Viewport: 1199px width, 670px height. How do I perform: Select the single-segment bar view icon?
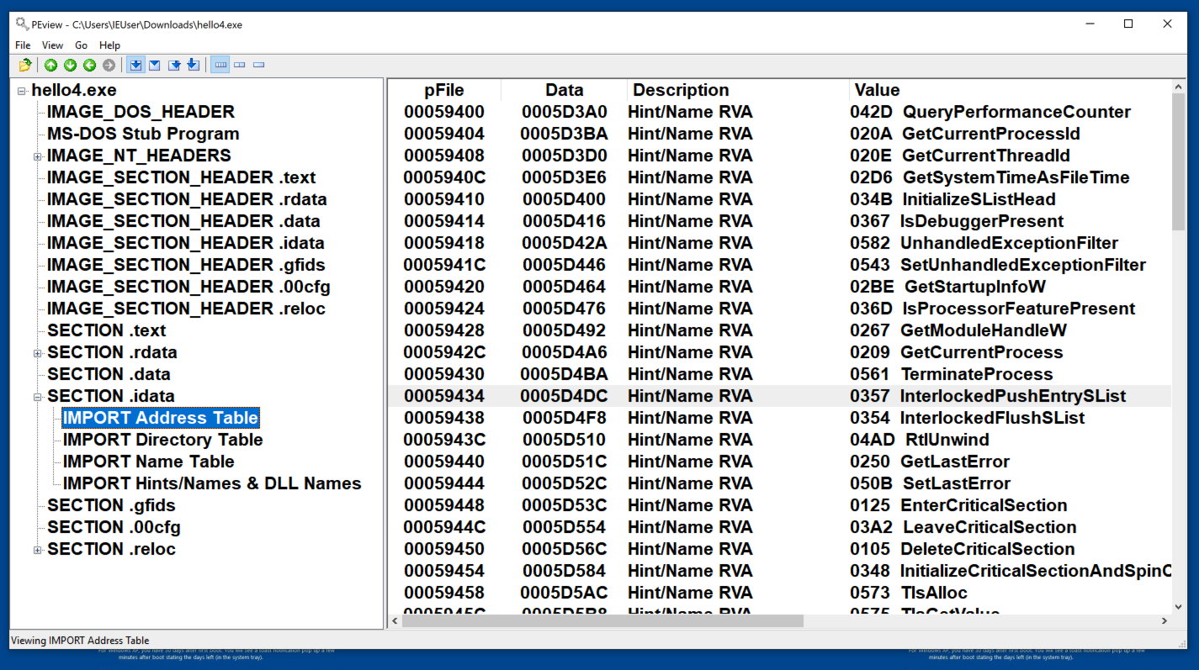(259, 65)
